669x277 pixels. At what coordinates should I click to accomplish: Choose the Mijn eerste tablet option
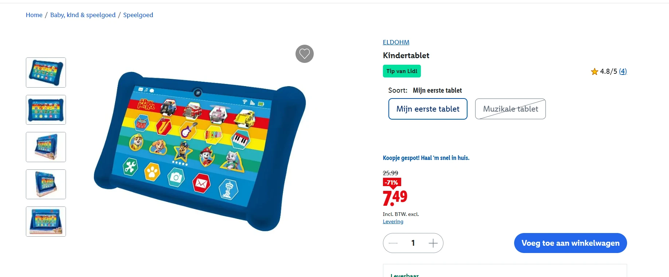point(428,109)
